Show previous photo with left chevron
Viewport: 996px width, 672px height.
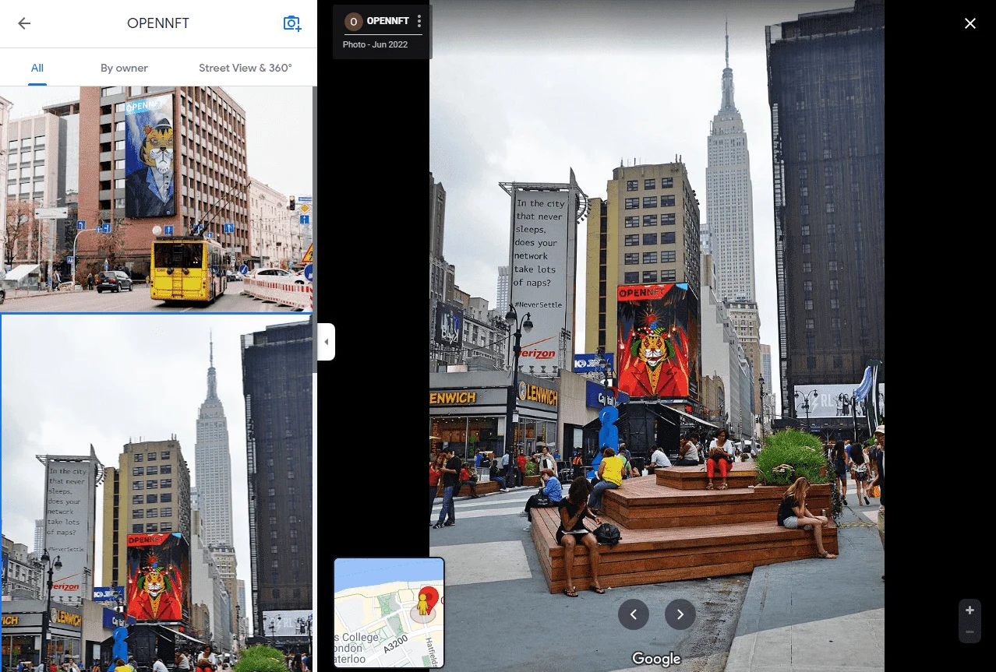point(634,614)
